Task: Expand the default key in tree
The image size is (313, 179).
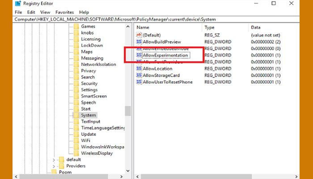Action: pos(54,160)
